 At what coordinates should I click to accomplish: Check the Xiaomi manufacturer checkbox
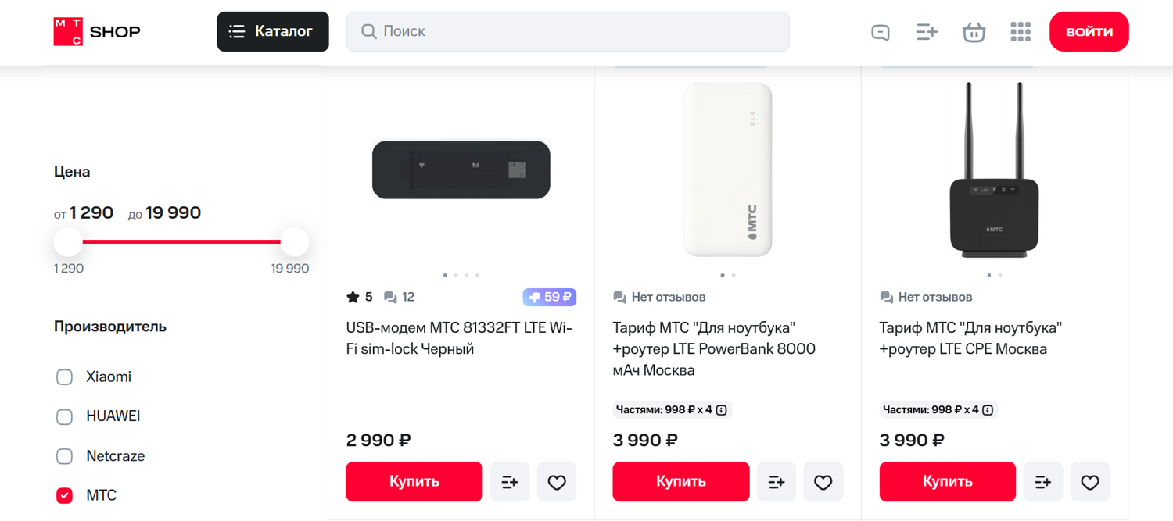tap(64, 376)
